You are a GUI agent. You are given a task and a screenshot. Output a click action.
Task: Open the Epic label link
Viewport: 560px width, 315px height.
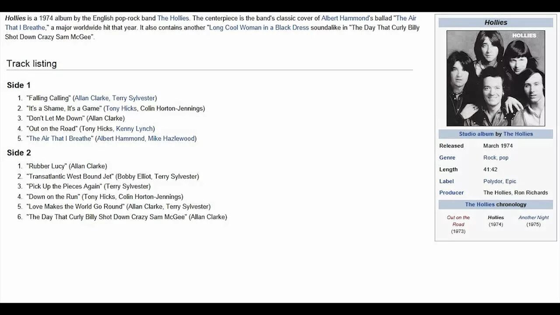tap(511, 181)
